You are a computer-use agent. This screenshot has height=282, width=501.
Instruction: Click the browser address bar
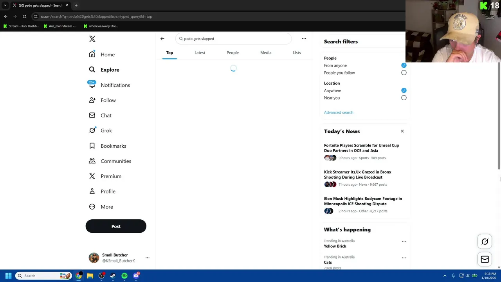219,16
